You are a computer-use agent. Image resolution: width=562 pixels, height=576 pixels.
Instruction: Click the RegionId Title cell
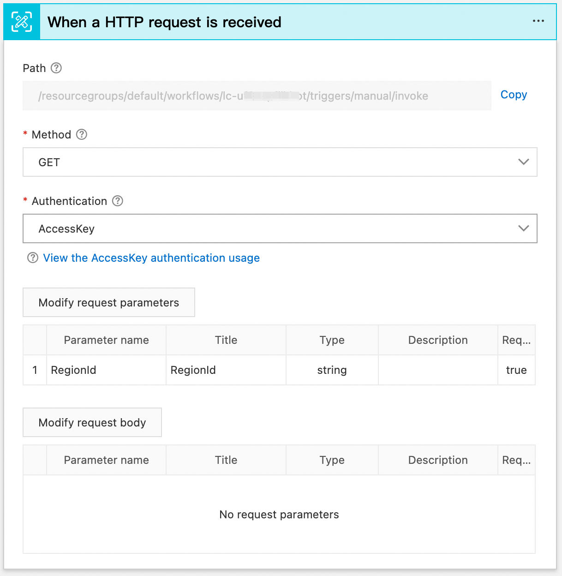[226, 370]
